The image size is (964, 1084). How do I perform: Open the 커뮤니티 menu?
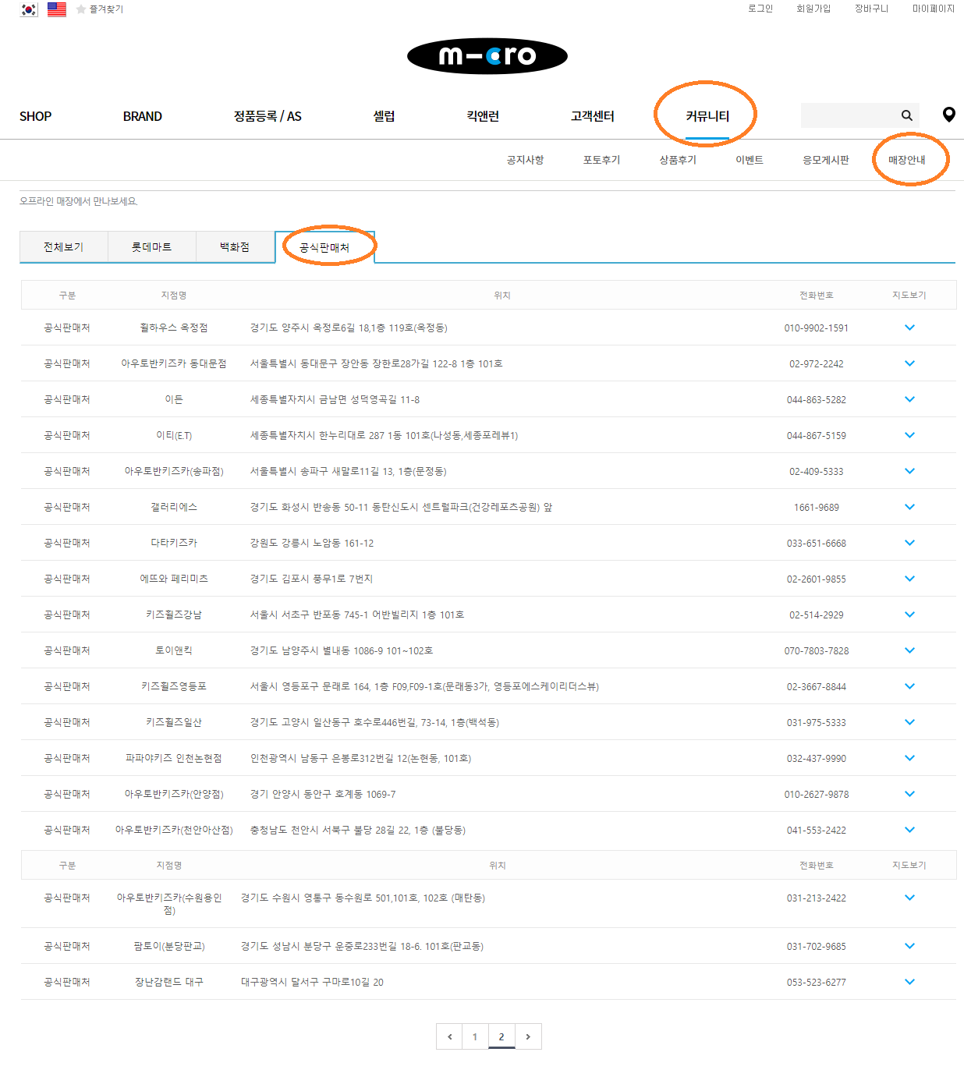707,116
